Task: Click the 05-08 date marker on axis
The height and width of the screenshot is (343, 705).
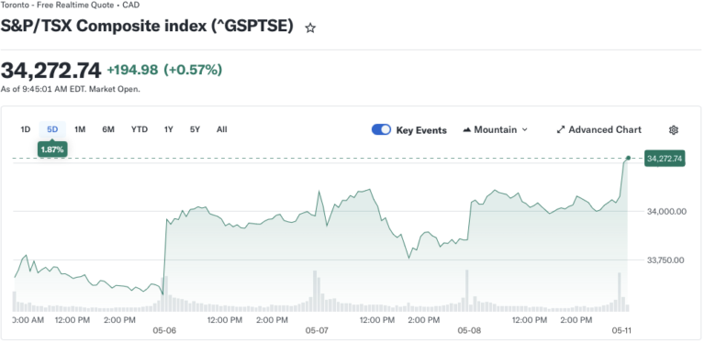Action: (469, 330)
